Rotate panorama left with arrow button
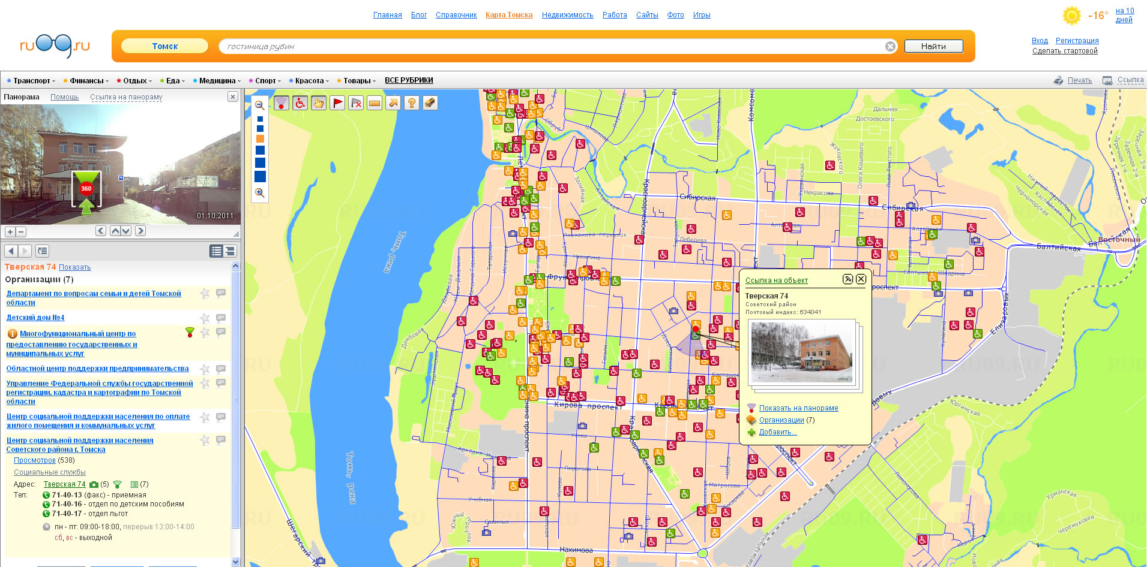This screenshot has height=567, width=1147. tap(101, 231)
